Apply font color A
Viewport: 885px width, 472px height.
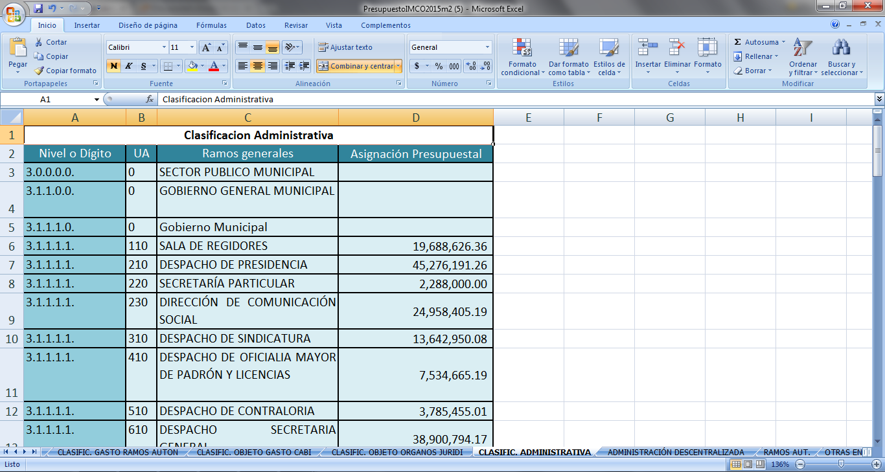(x=214, y=66)
